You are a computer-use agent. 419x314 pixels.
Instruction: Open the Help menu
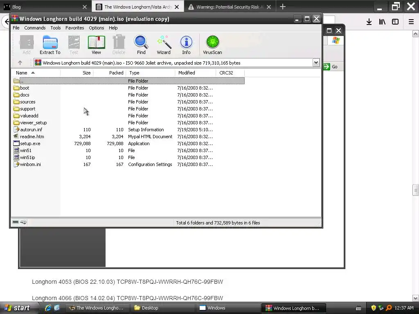click(113, 28)
